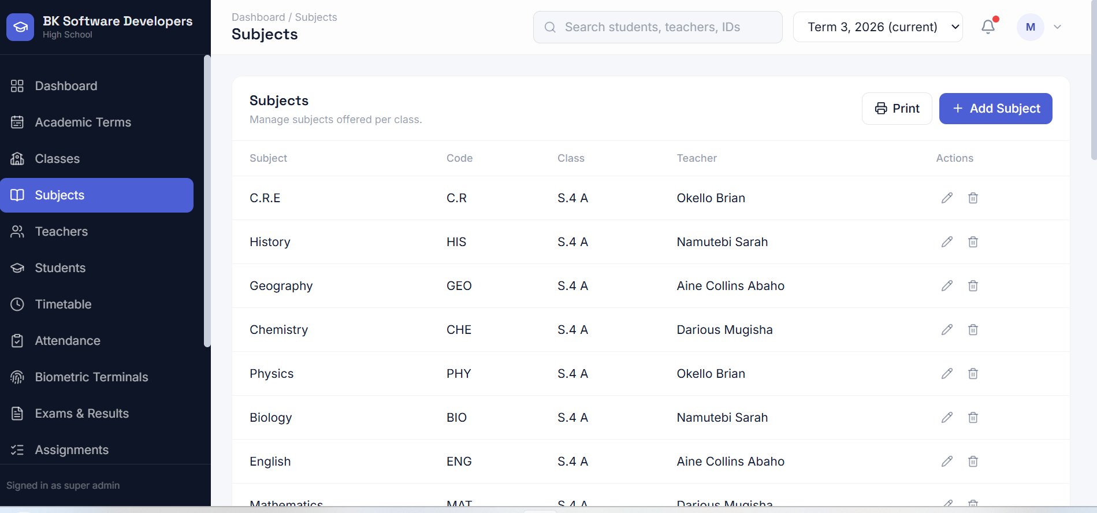
Task: Delete the English subject row
Action: (973, 462)
